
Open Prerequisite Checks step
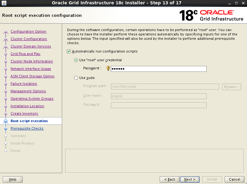pos(27,128)
